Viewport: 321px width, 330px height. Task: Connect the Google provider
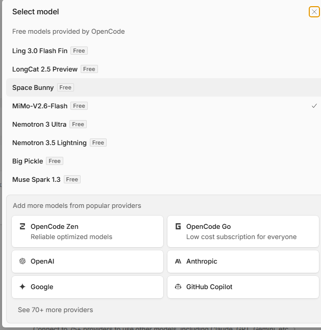coord(87,287)
